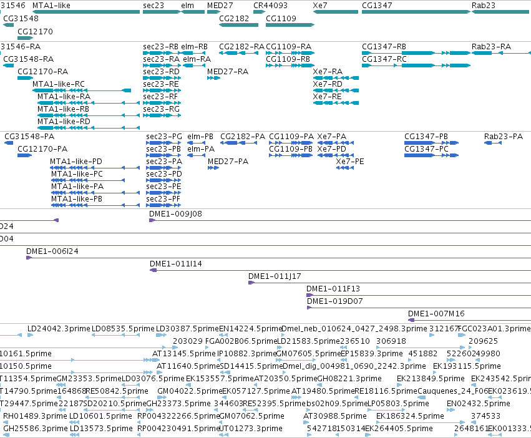Open transcript MED27-RA
This screenshot has height=438, width=531.
pyautogui.click(x=213, y=78)
